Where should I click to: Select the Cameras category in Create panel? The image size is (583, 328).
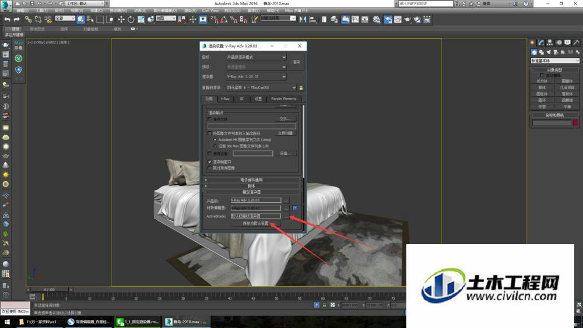[x=556, y=52]
